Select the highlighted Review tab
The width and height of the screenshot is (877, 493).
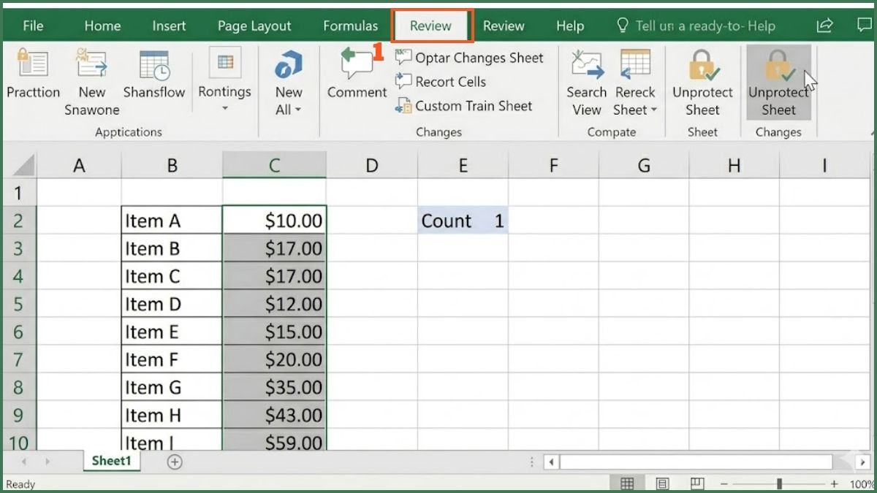tap(431, 25)
